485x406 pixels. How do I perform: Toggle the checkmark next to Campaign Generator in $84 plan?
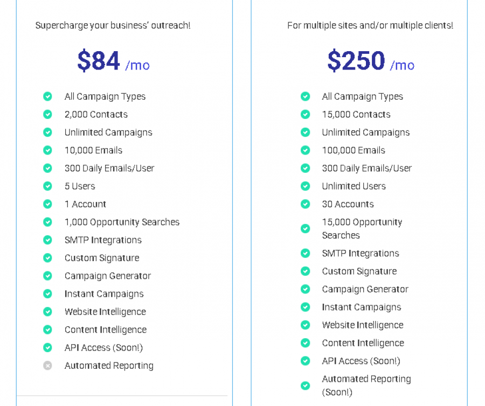[47, 276]
